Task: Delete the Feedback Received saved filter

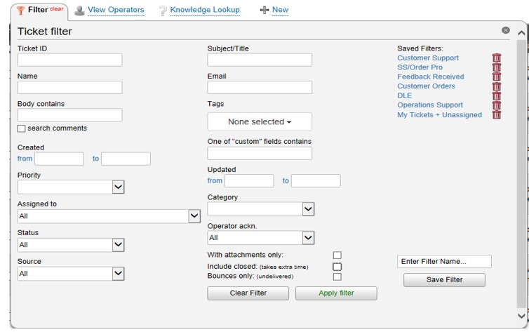Action: click(496, 77)
